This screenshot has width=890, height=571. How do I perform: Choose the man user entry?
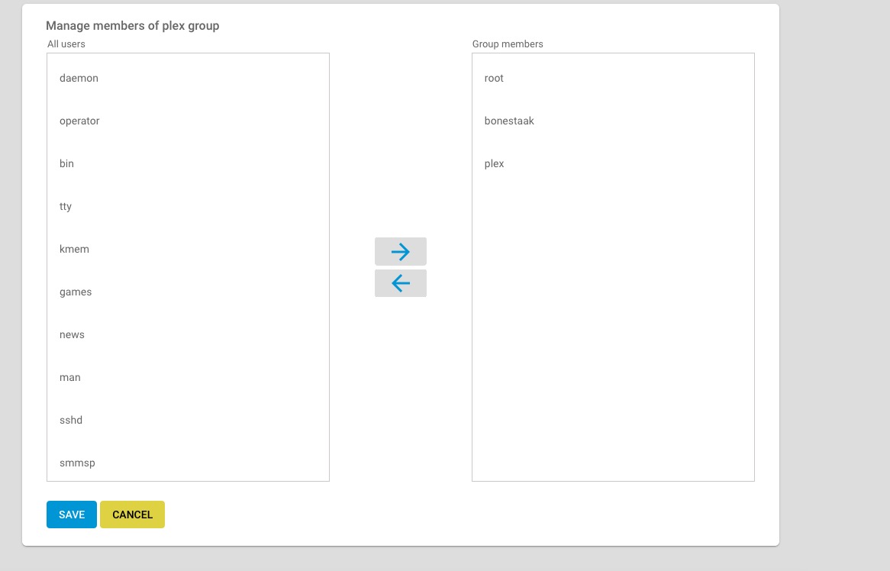(188, 377)
